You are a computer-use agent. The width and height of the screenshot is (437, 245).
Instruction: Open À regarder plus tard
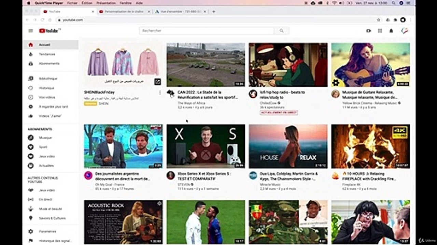(x=51, y=107)
